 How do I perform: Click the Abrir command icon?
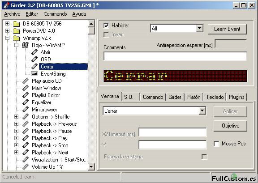[34, 52]
